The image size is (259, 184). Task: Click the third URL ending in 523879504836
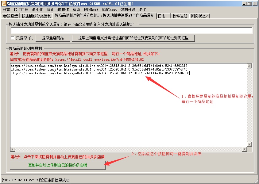pos(100,73)
